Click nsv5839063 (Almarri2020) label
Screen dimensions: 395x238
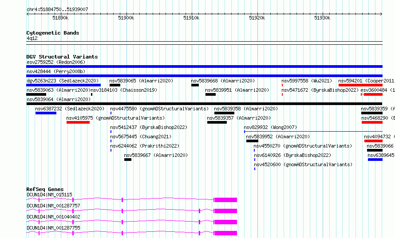(59, 90)
